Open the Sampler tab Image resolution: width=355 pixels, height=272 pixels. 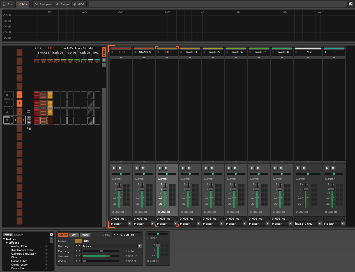pyautogui.click(x=43, y=4)
